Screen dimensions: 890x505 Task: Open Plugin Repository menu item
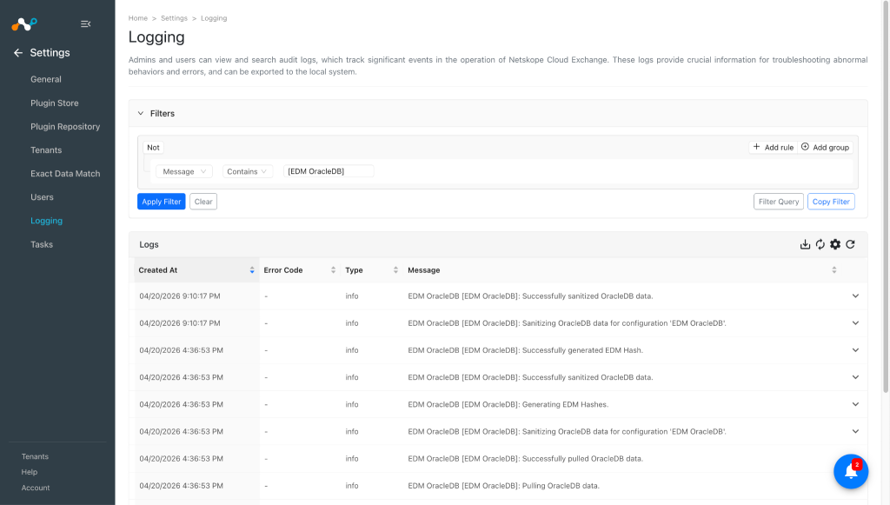pos(65,127)
